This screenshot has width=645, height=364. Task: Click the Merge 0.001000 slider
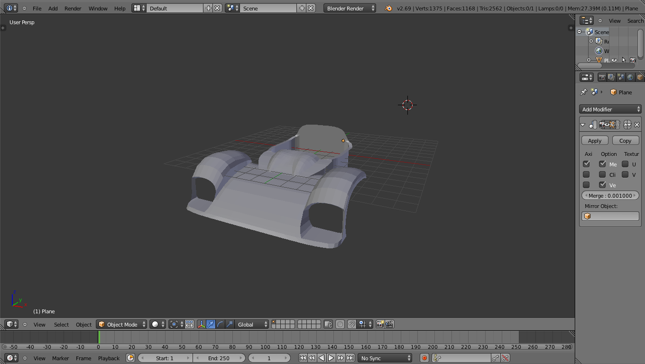pos(610,195)
